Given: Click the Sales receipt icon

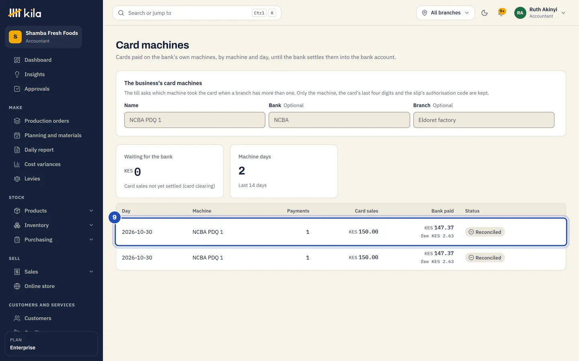Looking at the screenshot, I should tap(17, 272).
